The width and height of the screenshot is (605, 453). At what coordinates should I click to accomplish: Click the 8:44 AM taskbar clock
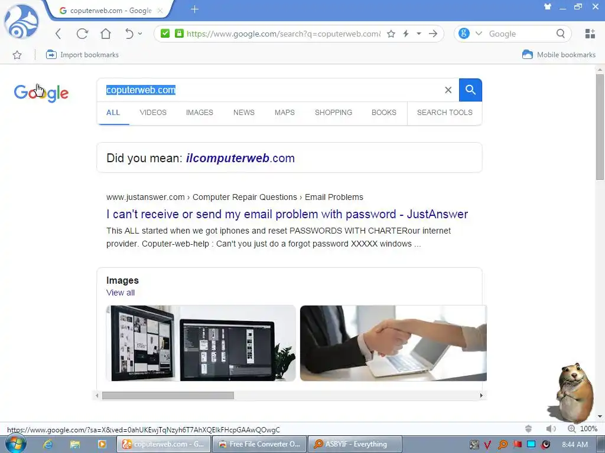pyautogui.click(x=575, y=445)
